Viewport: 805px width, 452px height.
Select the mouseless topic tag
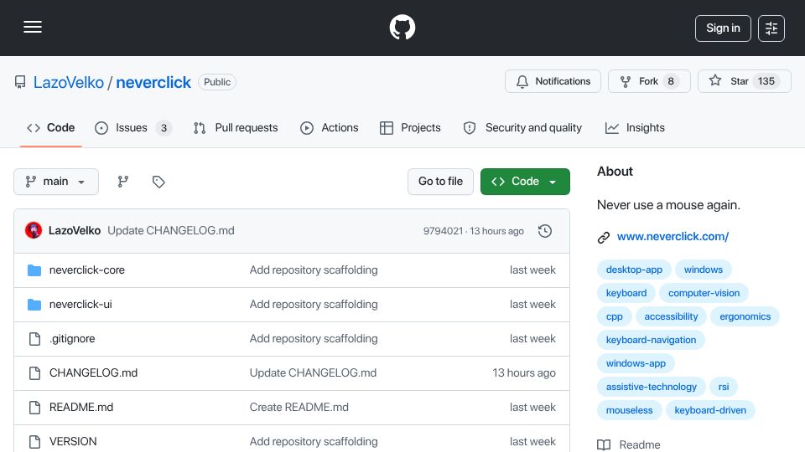[x=629, y=410]
